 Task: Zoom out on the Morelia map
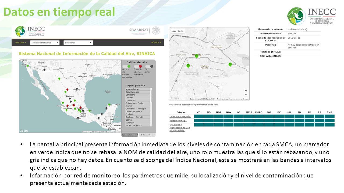pyautogui.click(x=246, y=95)
